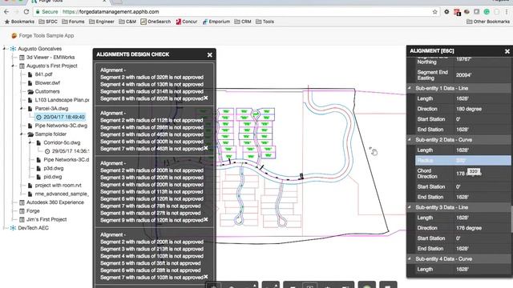
Task: Select Augusto's First Project in the tree
Action: [x=51, y=66]
